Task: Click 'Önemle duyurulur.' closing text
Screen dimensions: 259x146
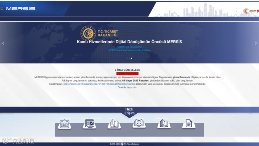Action: [127, 87]
